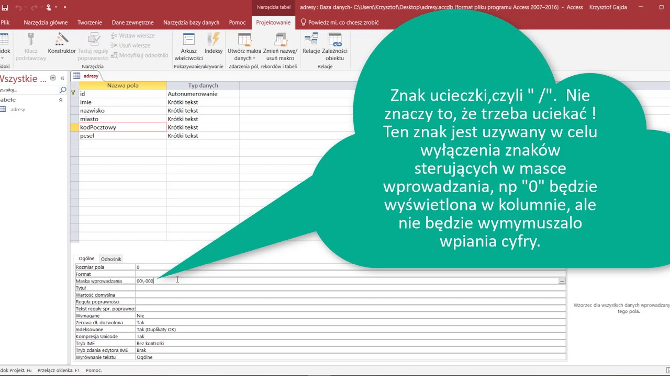This screenshot has width=670, height=376.
Task: Select the imie field name cell
Action: [x=122, y=102]
